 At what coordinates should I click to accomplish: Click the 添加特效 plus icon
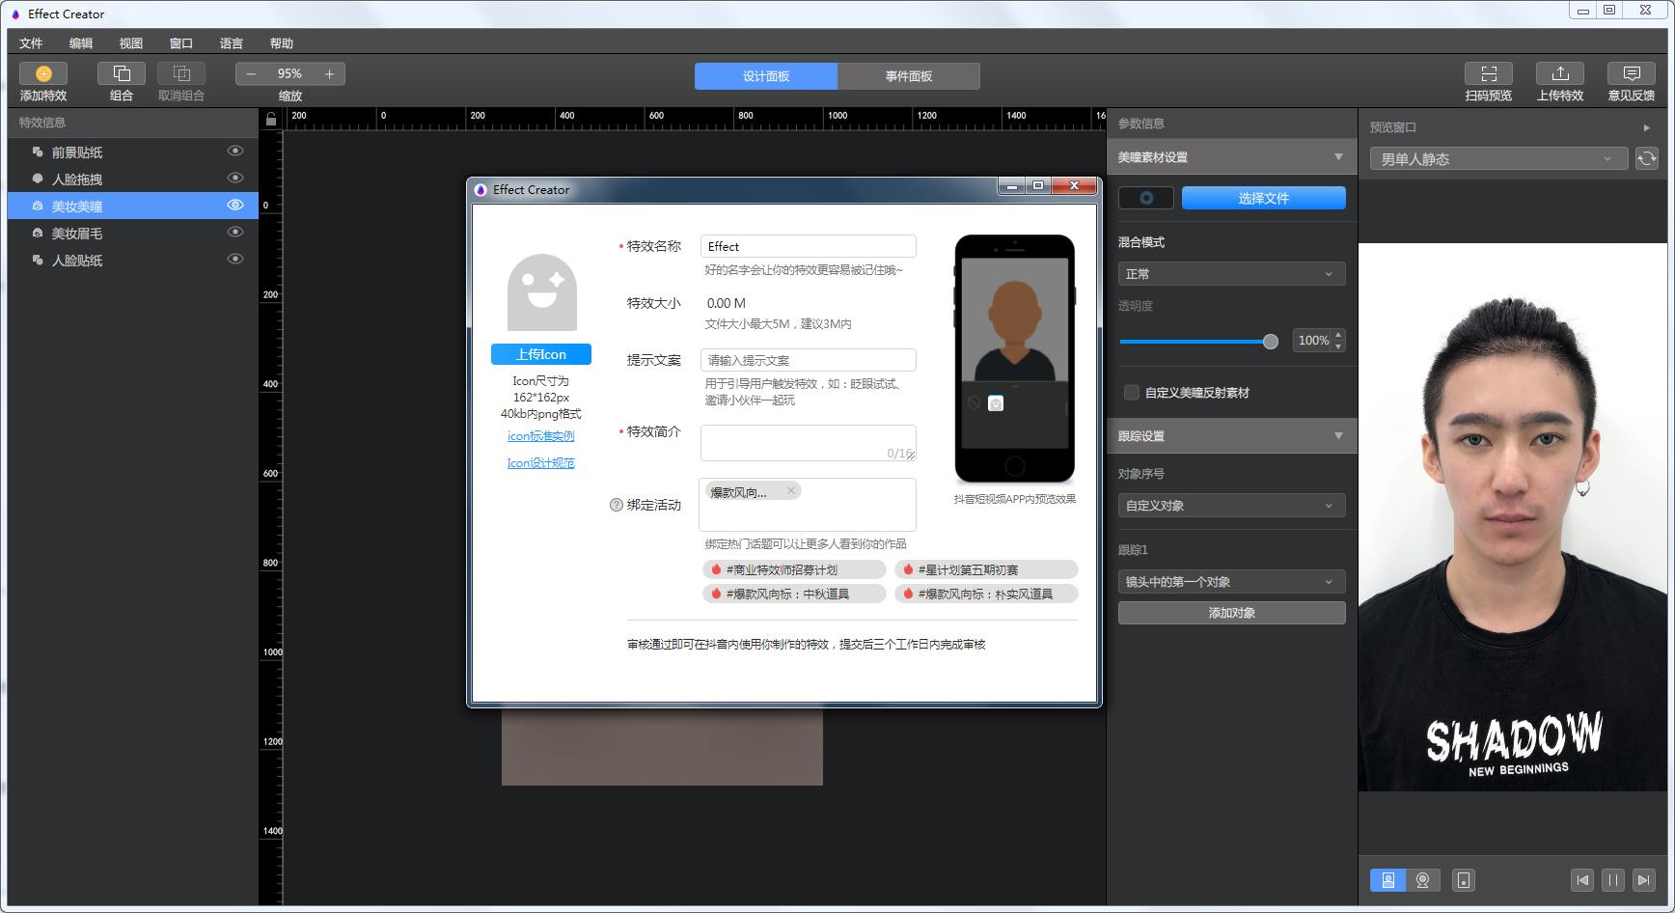pos(43,72)
